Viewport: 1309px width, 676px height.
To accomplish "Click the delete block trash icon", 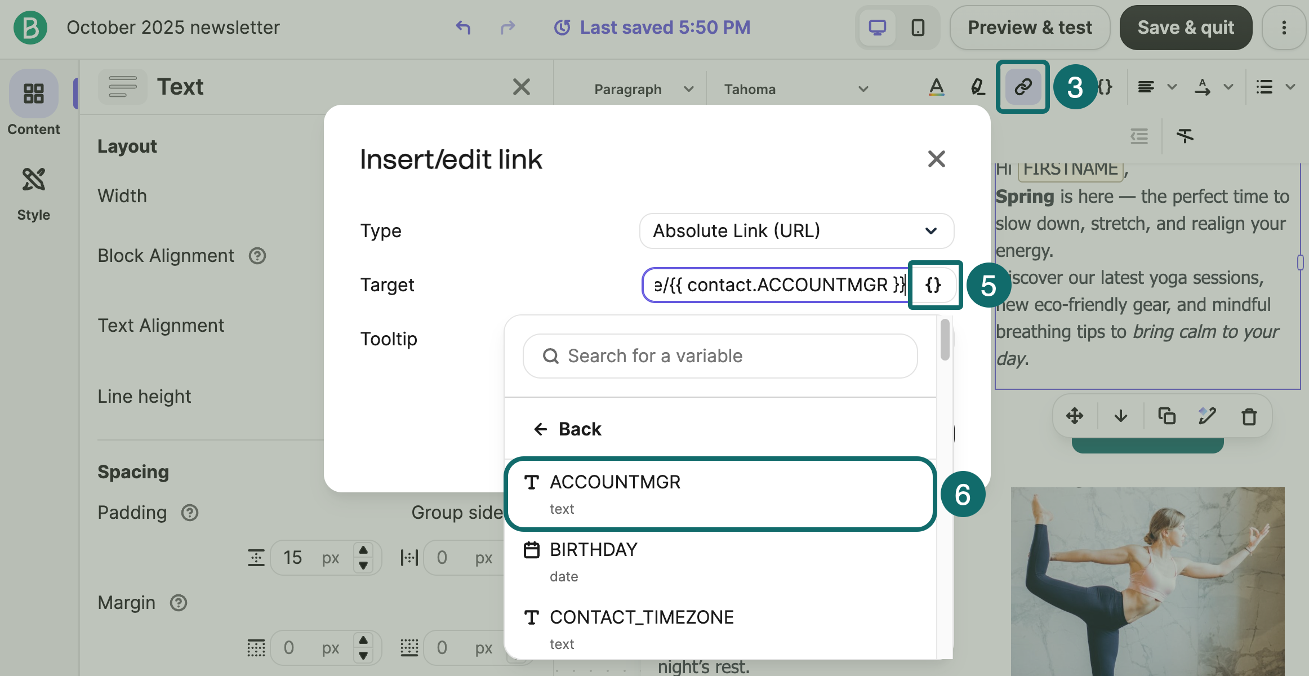I will [x=1249, y=416].
